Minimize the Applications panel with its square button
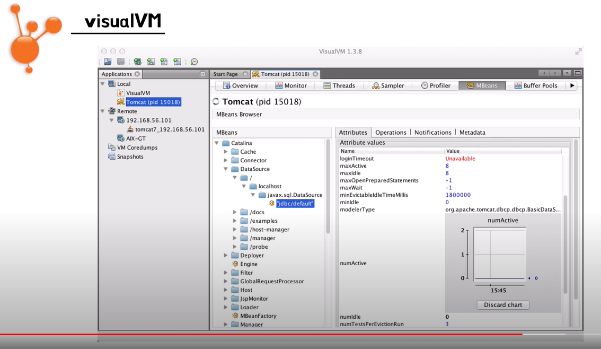 click(203, 74)
